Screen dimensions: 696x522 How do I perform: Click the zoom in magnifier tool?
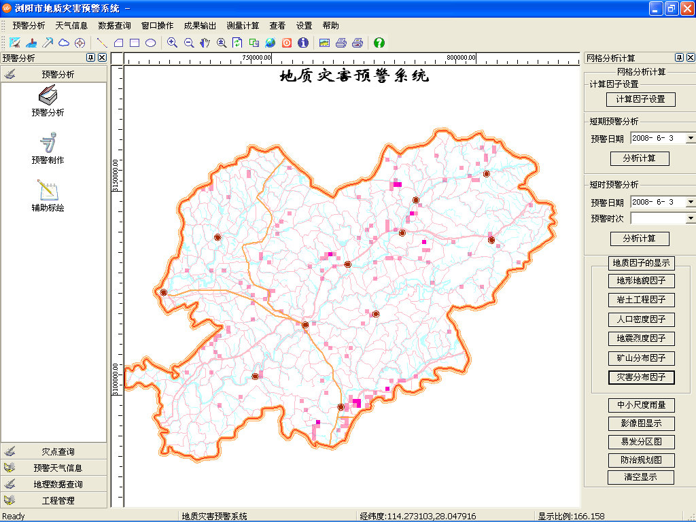click(173, 43)
